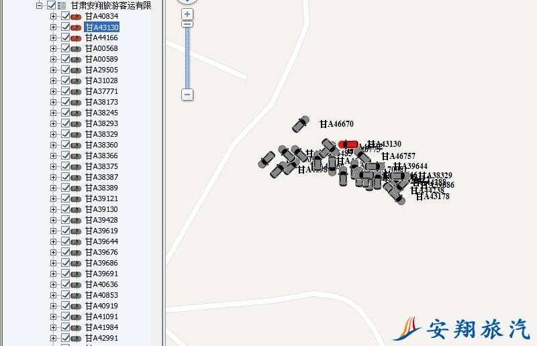This screenshot has height=346, width=537.
Task: Click the red vehicle marker on the map
Action: [348, 144]
